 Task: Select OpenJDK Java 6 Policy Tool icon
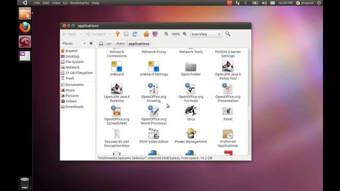coord(228,66)
